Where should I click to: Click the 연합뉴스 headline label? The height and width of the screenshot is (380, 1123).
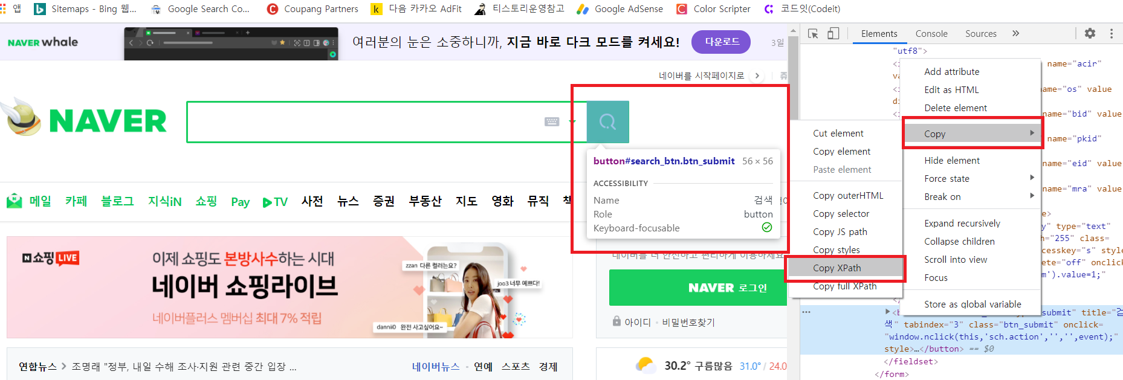click(x=37, y=367)
